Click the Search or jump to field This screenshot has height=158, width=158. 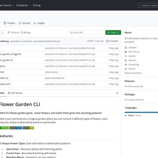[148, 6]
